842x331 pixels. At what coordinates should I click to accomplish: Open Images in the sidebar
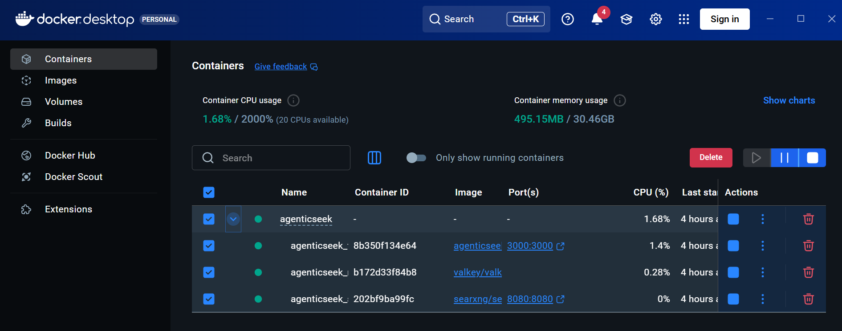(84, 80)
